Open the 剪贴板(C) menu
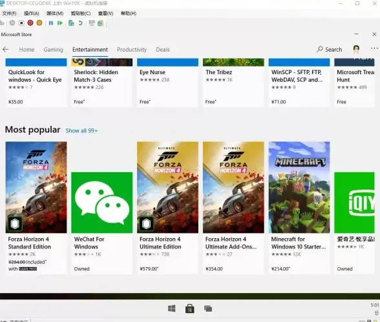380x322 pixels. point(81,14)
